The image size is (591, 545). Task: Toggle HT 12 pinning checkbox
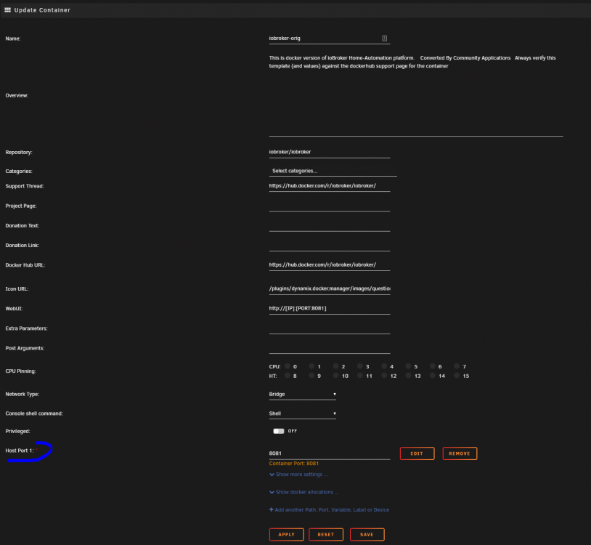click(384, 376)
